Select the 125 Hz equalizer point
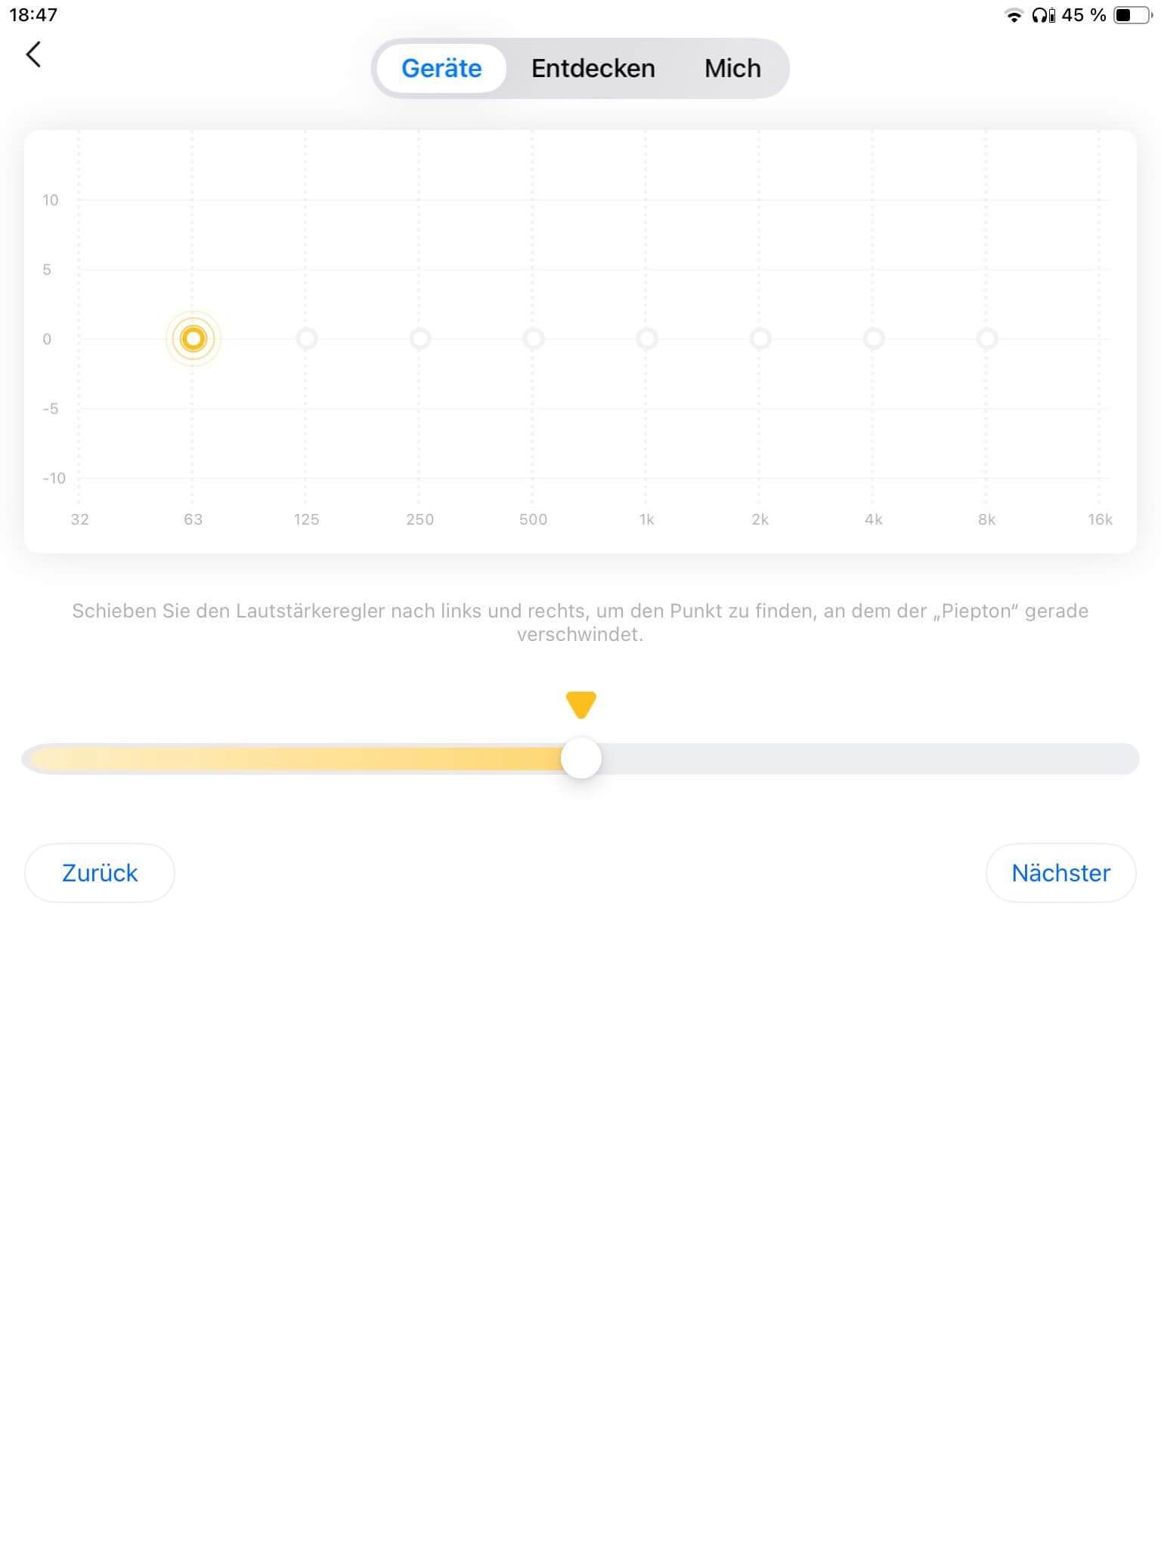This screenshot has height=1548, width=1161. [x=307, y=339]
